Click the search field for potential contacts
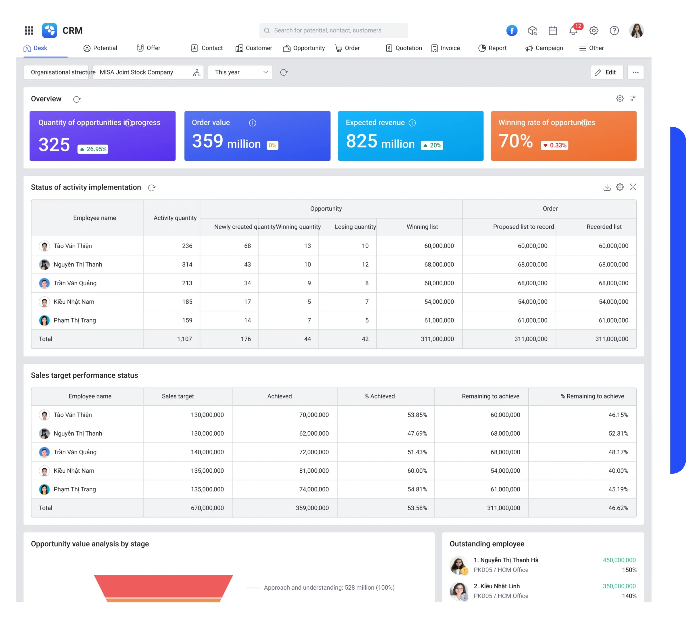The image size is (686, 621). tap(334, 30)
